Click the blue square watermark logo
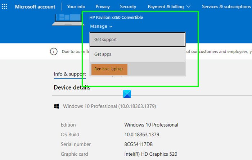The image size is (252, 160). [x=127, y=94]
